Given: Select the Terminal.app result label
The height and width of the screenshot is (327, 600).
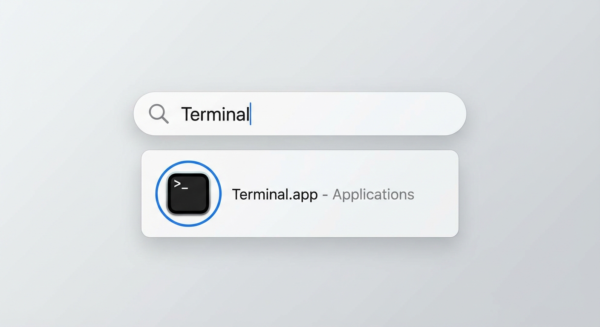Looking at the screenshot, I should (275, 195).
